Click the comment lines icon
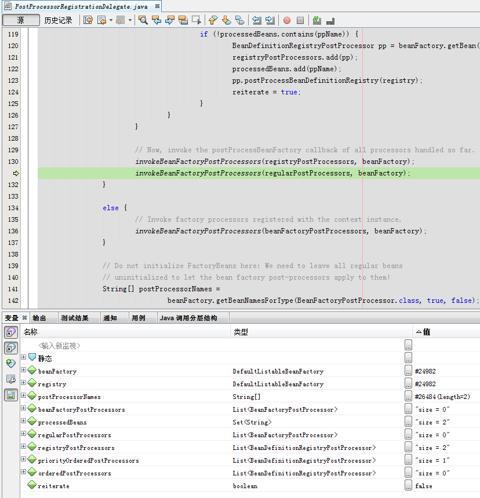480x498 pixels. click(317, 20)
